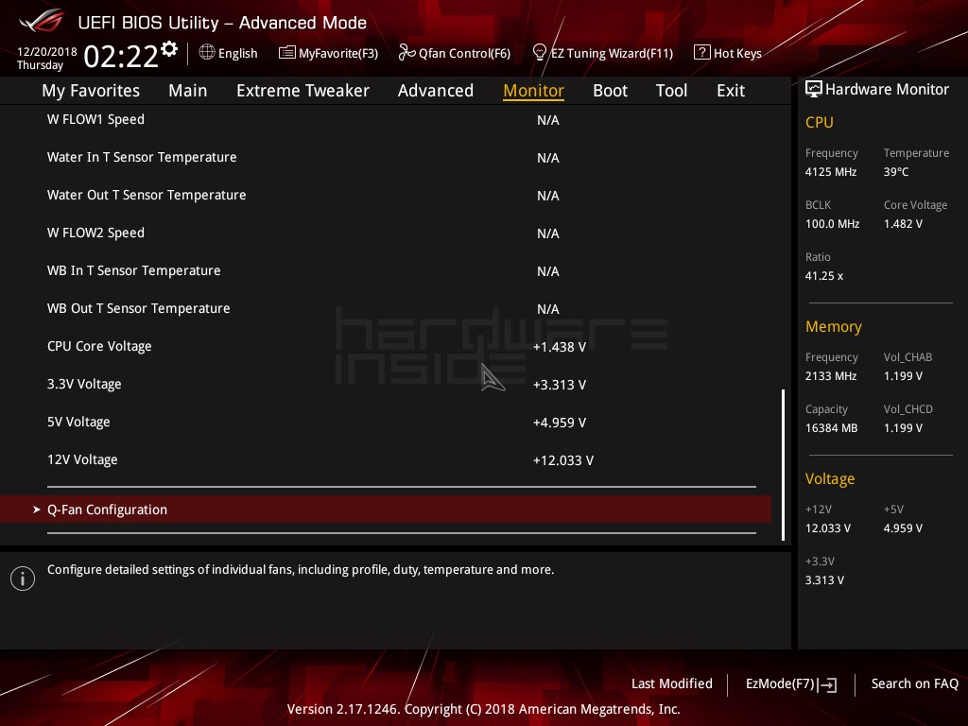968x726 pixels.
Task: Click the BIOS version copyright text
Action: tap(483, 709)
